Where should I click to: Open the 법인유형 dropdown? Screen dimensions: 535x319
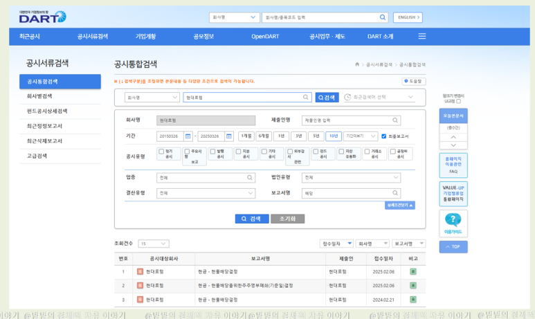point(351,177)
